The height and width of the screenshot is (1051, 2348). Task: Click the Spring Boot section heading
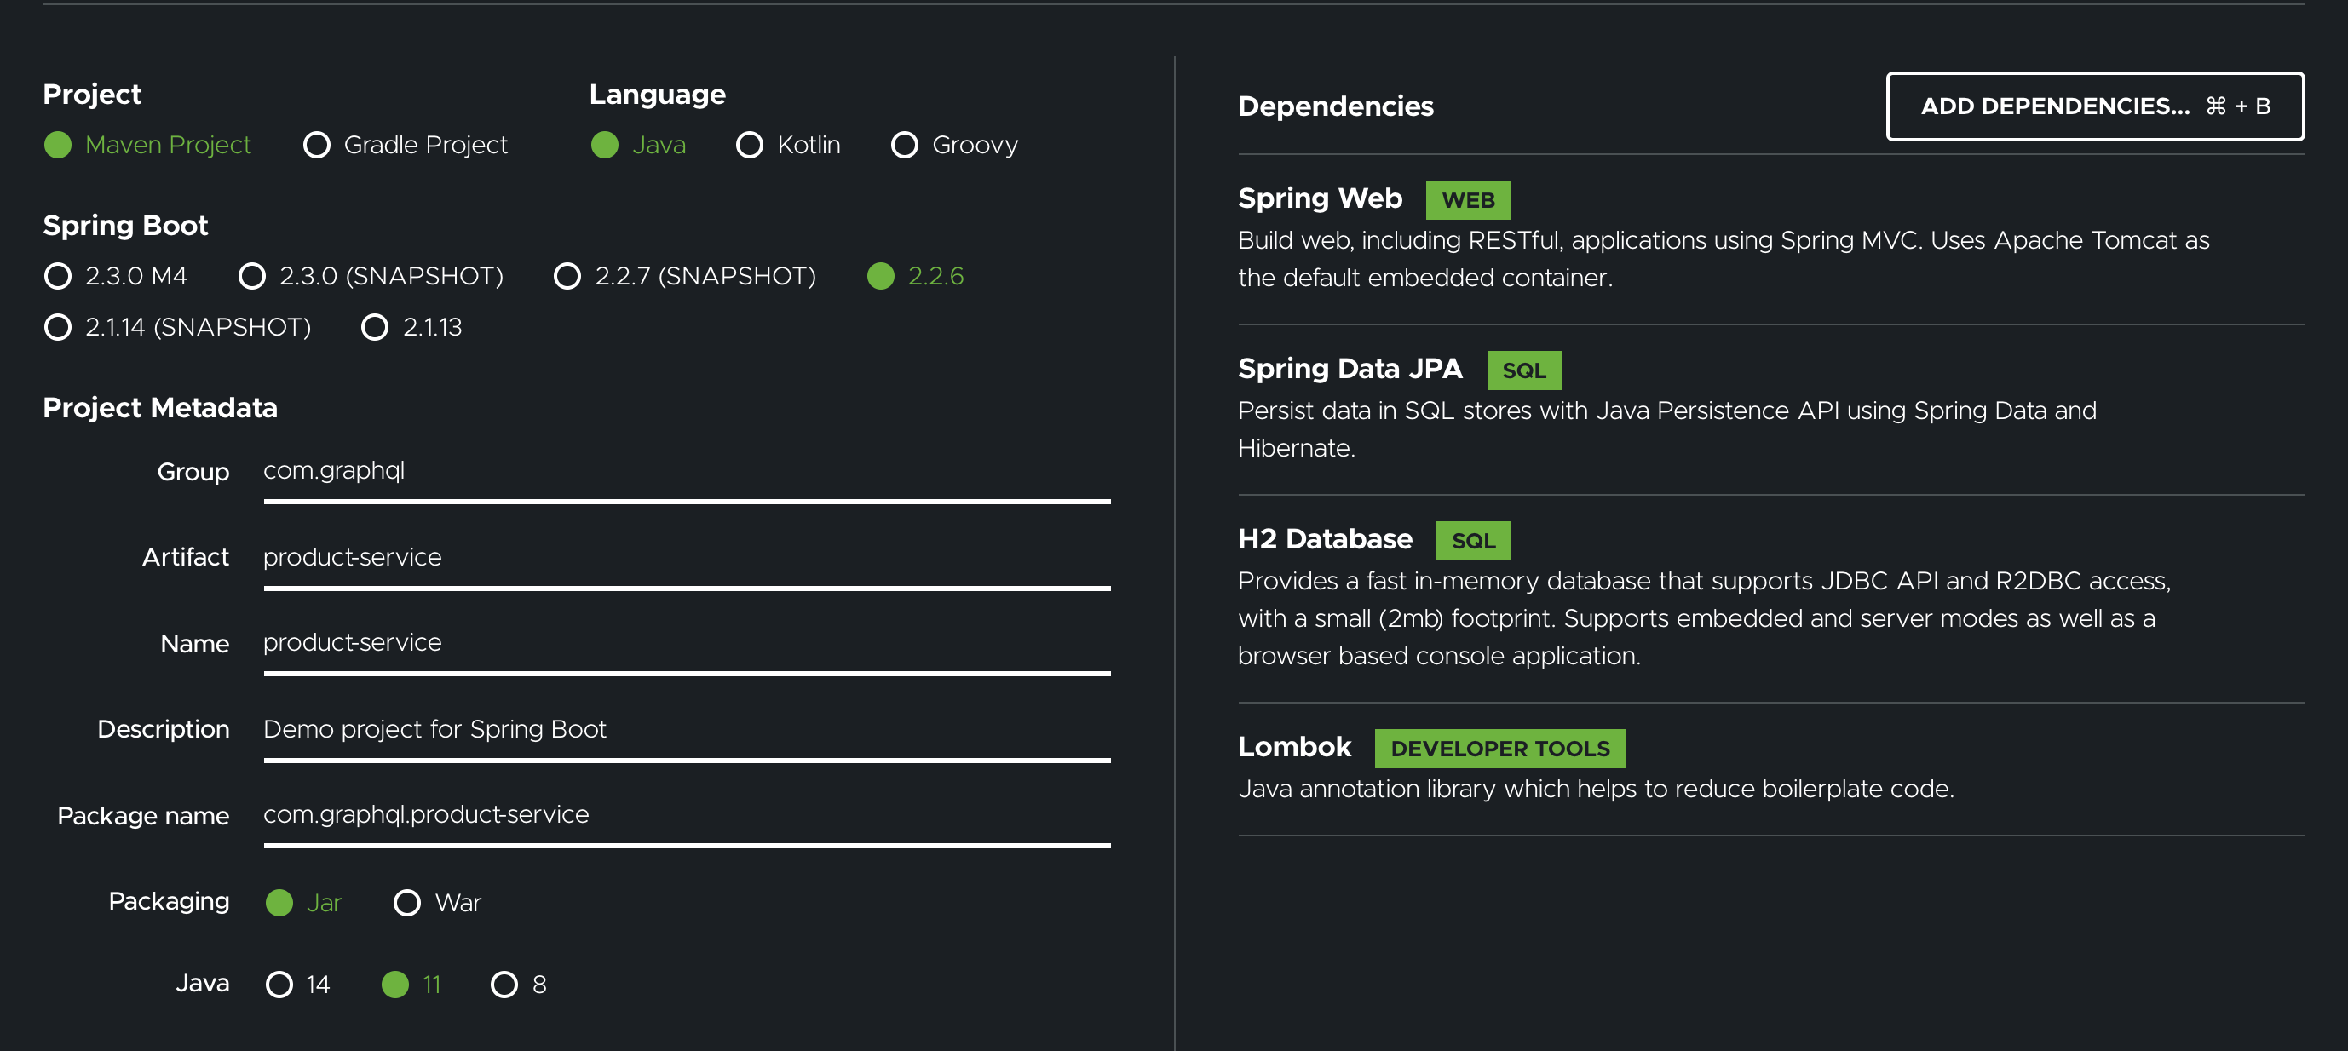click(x=126, y=226)
